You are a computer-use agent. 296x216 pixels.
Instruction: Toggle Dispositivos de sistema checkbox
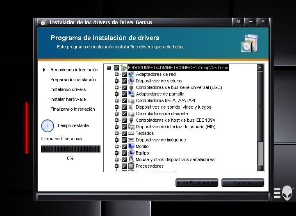pyautogui.click(x=124, y=81)
